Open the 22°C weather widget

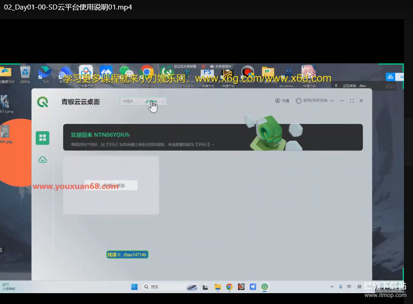[9, 287]
